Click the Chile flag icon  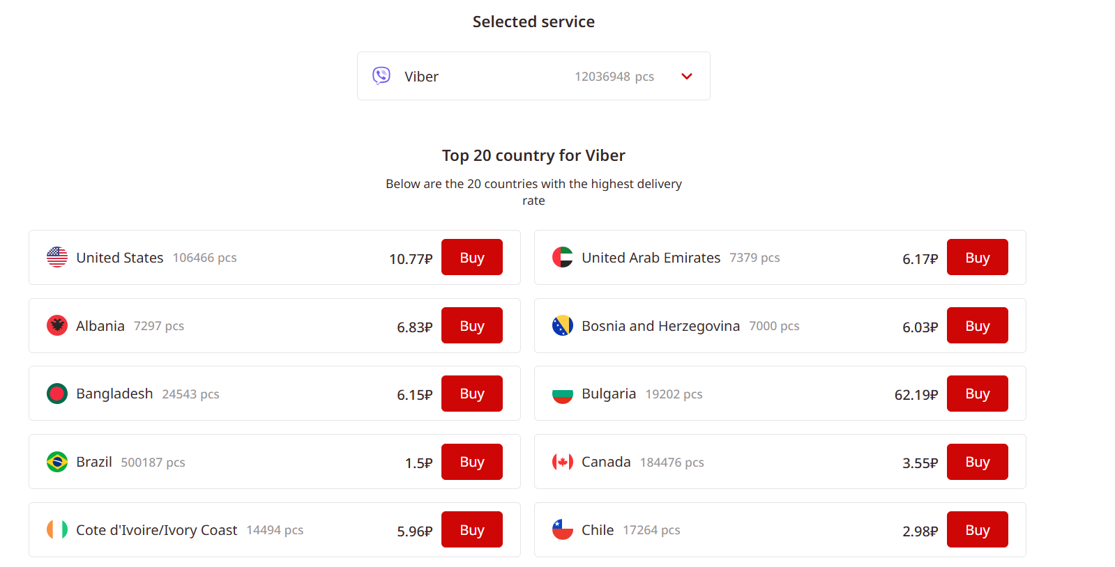click(x=563, y=529)
